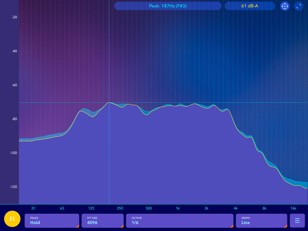Click the -60 dB axis label
The image size is (308, 231).
click(x=14, y=85)
